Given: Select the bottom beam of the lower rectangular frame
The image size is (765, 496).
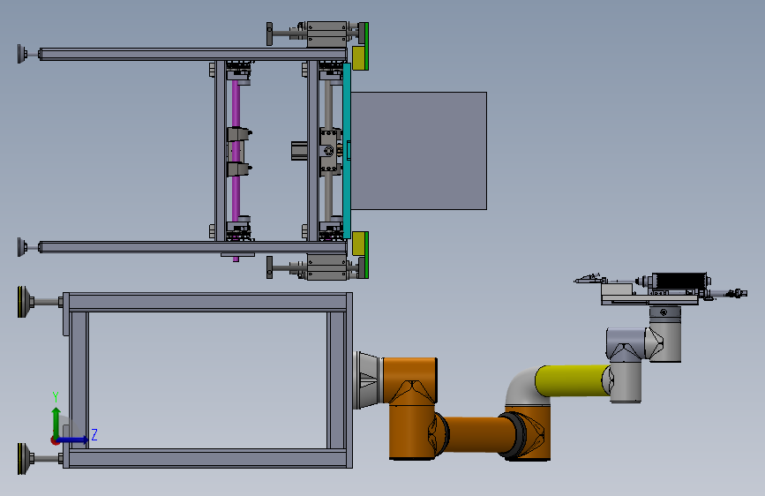Looking at the screenshot, I should point(210,458).
